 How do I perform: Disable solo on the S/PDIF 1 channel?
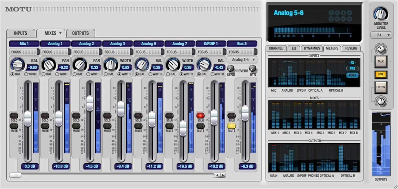[x=201, y=115]
